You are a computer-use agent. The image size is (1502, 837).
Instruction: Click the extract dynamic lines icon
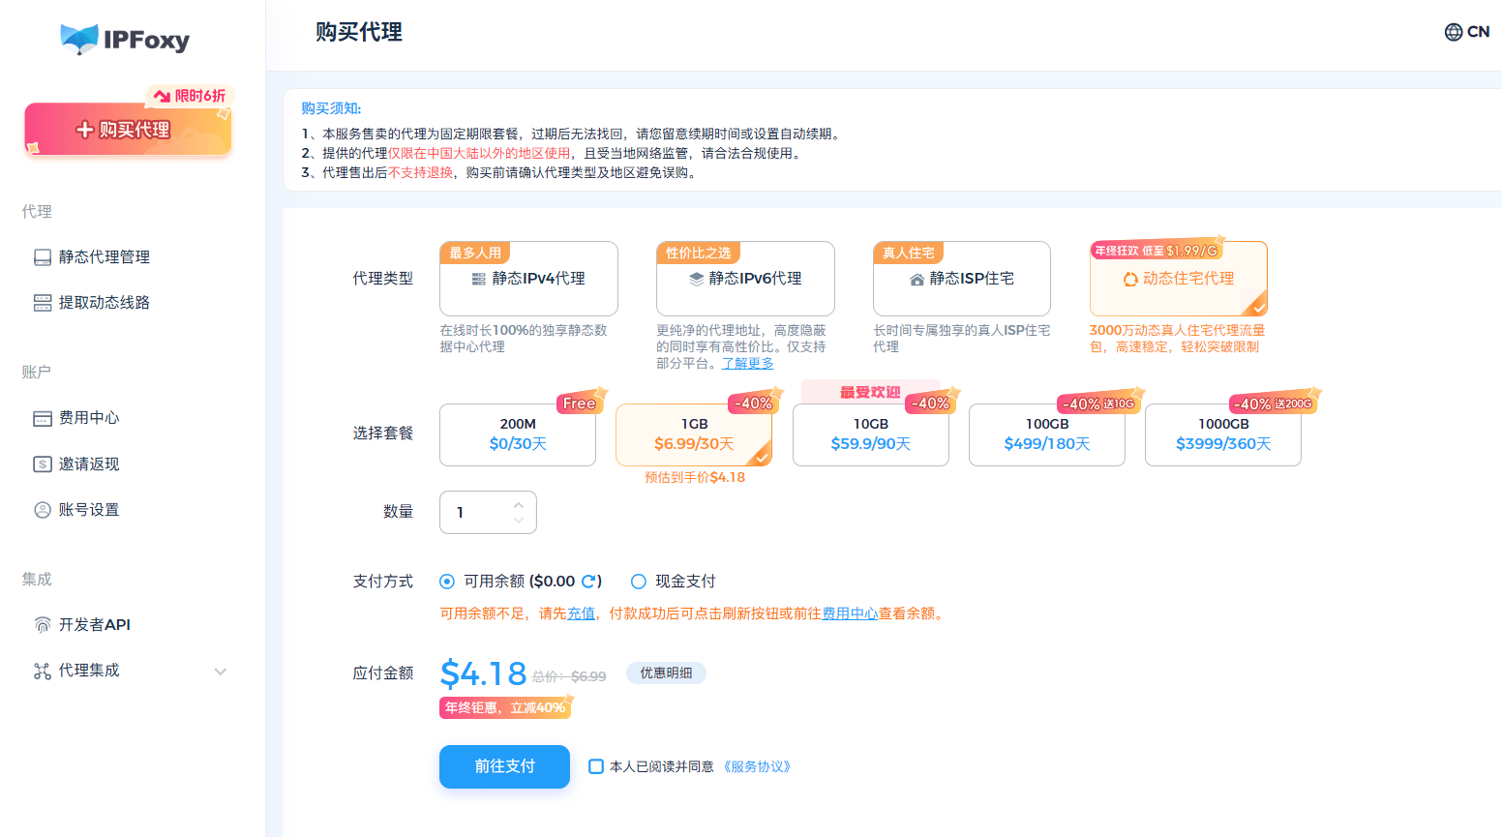[43, 303]
